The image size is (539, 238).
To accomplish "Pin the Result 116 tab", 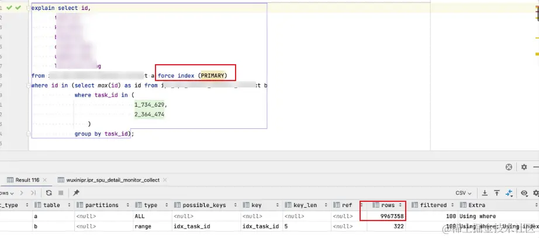I will tap(77, 193).
